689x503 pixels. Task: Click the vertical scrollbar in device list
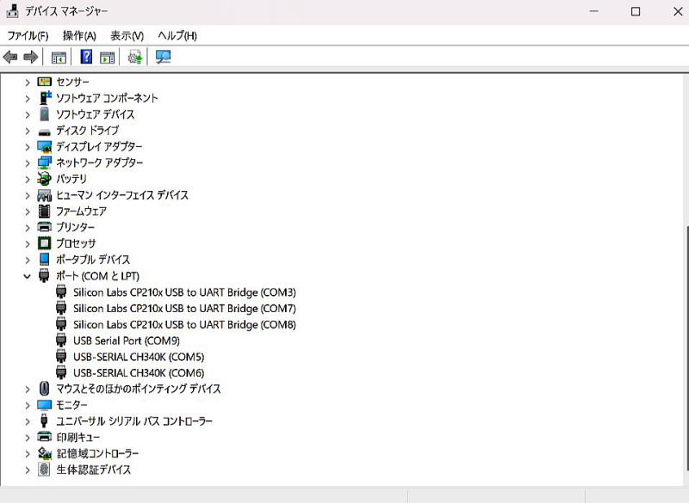(x=685, y=344)
